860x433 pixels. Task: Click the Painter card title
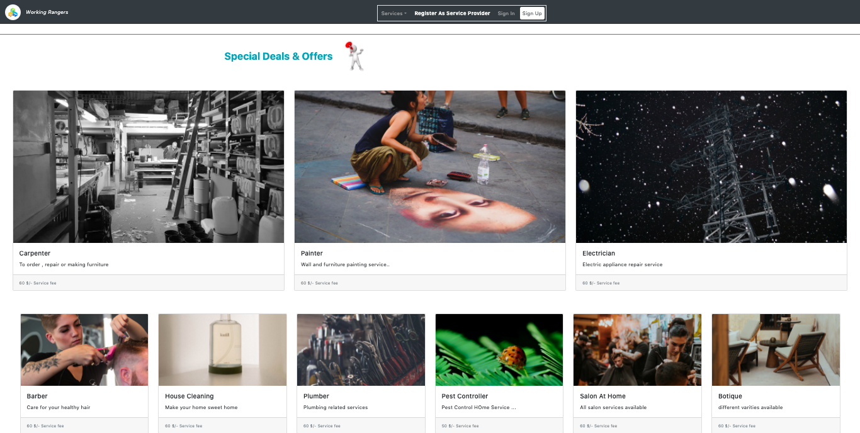point(312,254)
